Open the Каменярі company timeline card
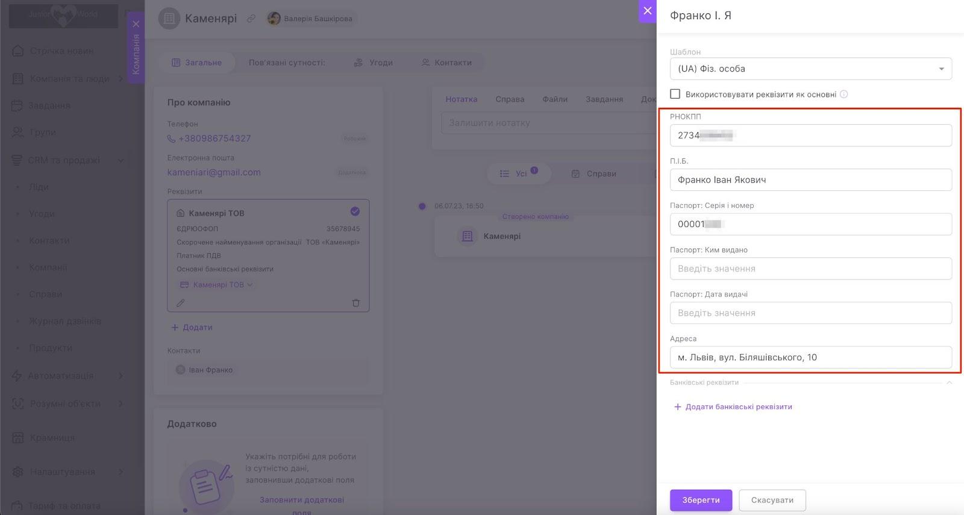Screen dimensions: 964x515 [545, 236]
